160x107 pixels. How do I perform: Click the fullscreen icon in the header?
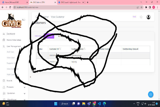tap(141, 17)
